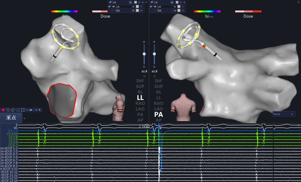The height and width of the screenshot is (182, 301).
Task: Click the red record button in the left toolbar
Action: coord(3,110)
